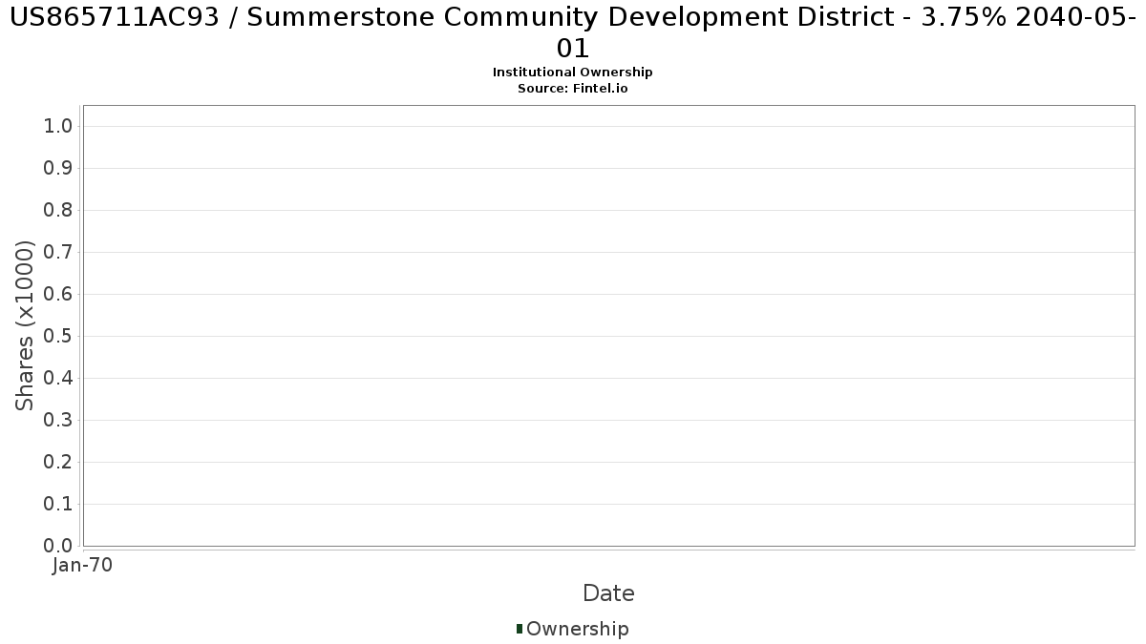Select the 0.2 y-axis tick label
Image resolution: width=1146 pixels, height=644 pixels.
pyautogui.click(x=58, y=463)
